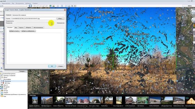This screenshot has height=109, width=195.
Task: Open the Редактировать menu
Action: 6,3
